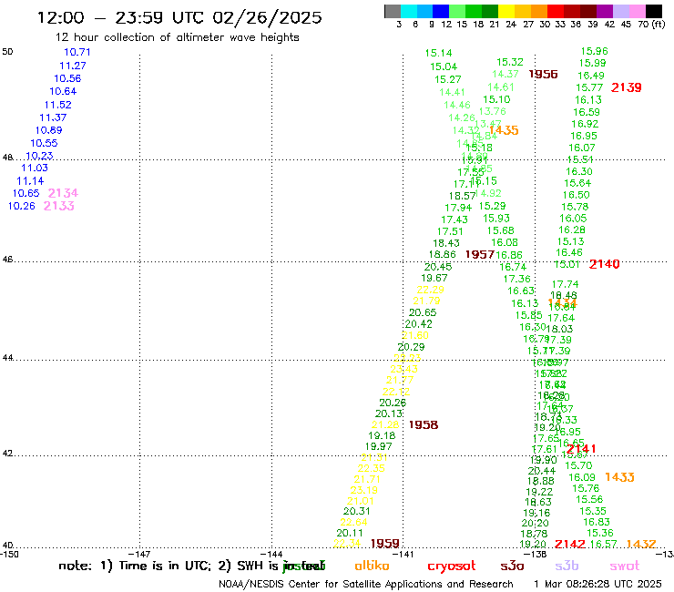
Task: Click the green wave height value 20.45
Action: coord(438,267)
